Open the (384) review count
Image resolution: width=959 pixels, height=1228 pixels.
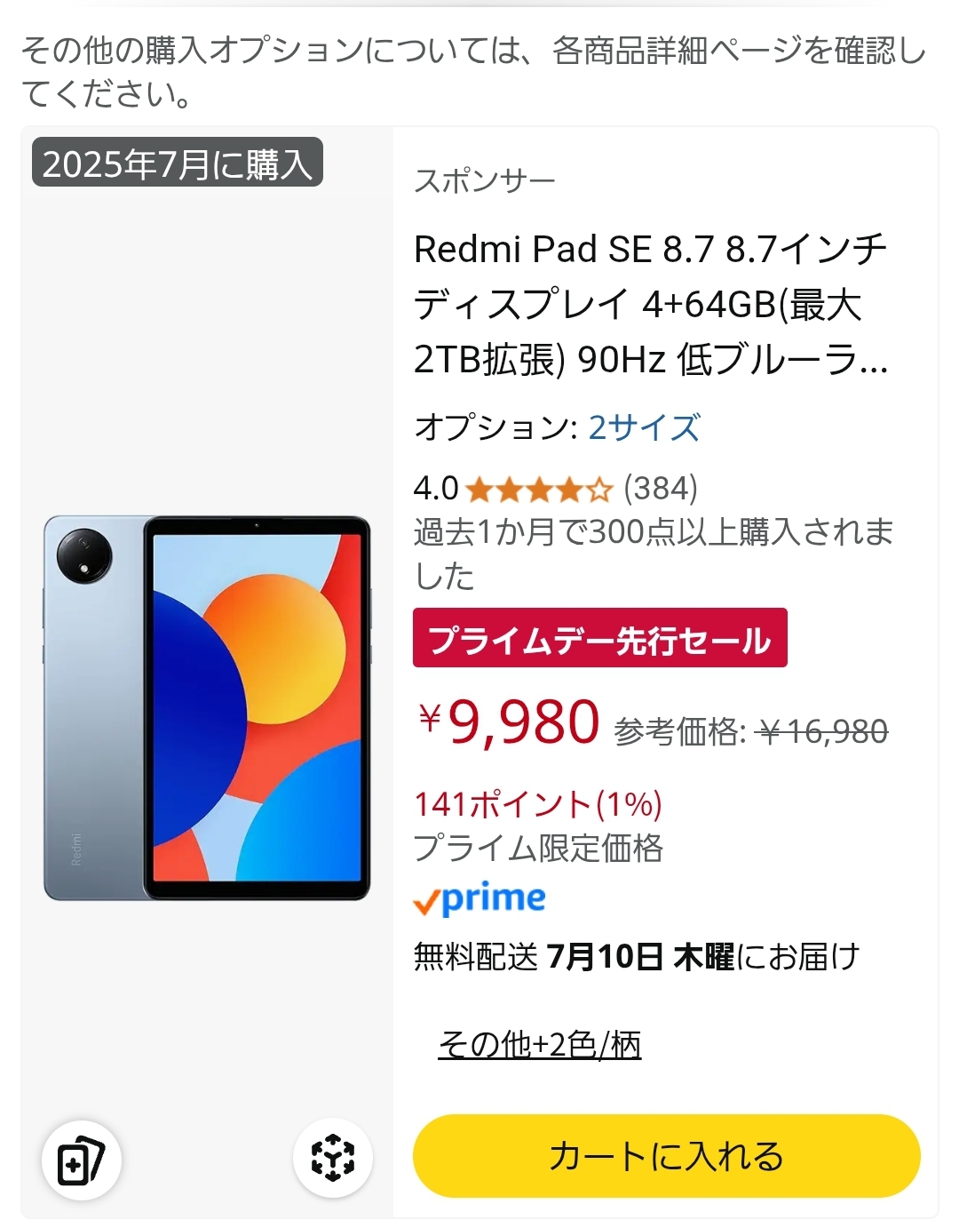(x=661, y=488)
